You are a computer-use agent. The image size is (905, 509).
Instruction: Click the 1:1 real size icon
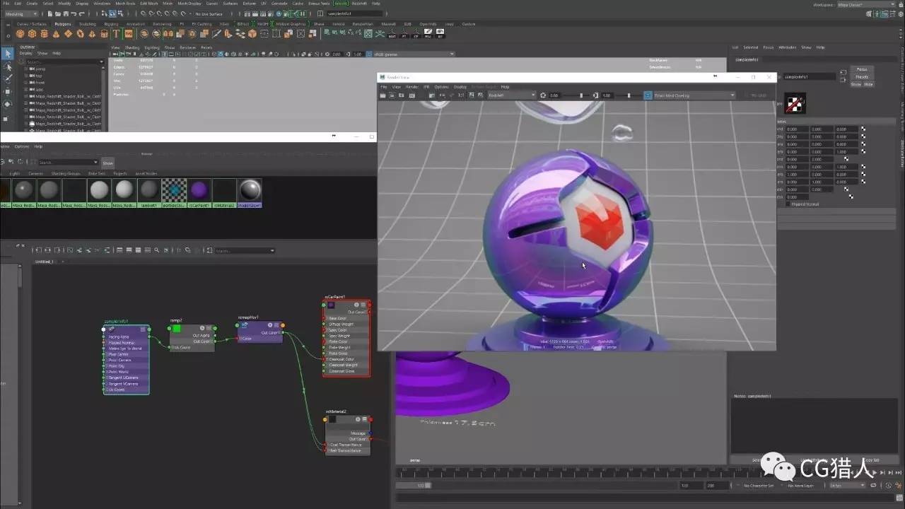pyautogui.click(x=461, y=95)
